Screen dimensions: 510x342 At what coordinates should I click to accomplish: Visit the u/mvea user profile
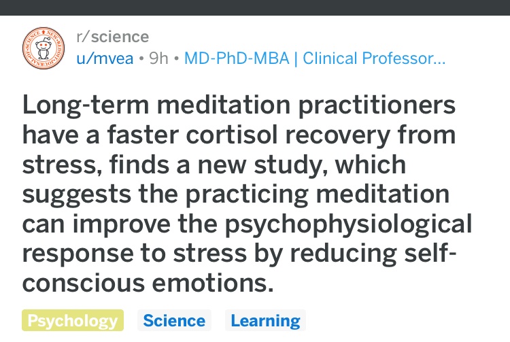coord(105,58)
